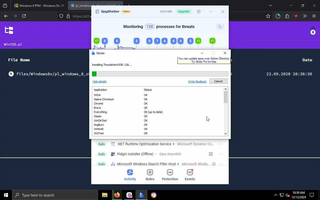This screenshot has width=320, height=200.
Task: Open the pl_windows_8 ISO file link
Action: (x=53, y=74)
